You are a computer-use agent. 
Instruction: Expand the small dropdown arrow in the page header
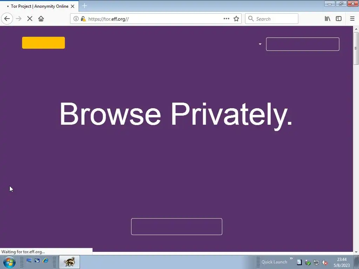pyautogui.click(x=260, y=44)
